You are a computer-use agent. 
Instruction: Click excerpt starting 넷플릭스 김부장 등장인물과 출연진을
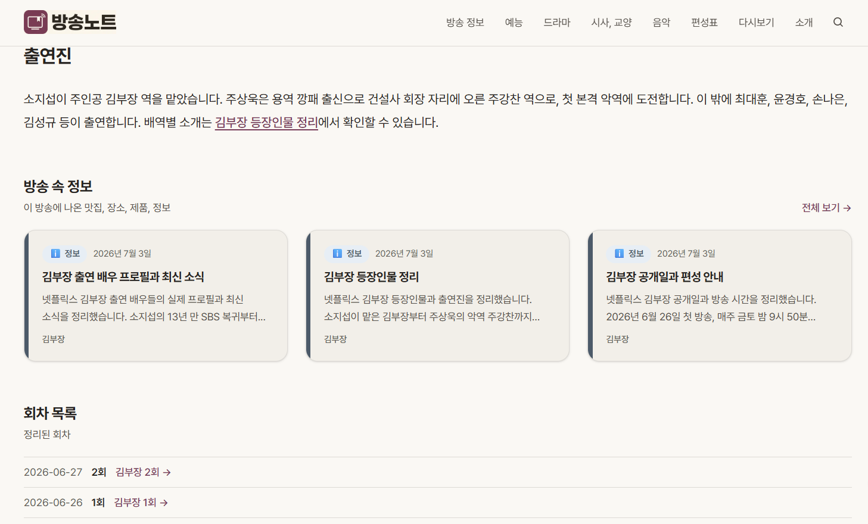[432, 308]
